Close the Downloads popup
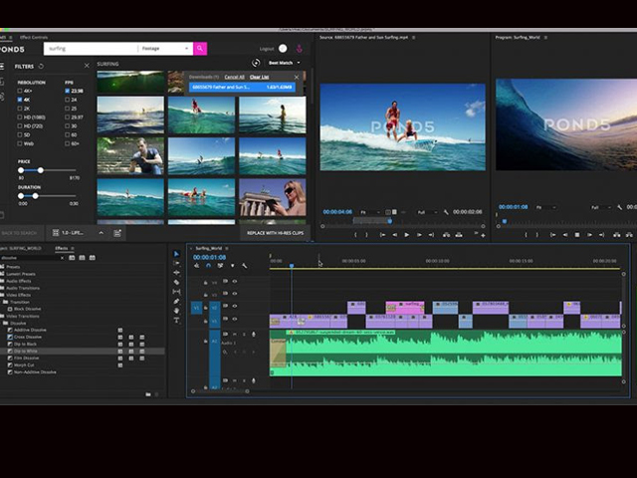The image size is (637, 478). tap(297, 77)
